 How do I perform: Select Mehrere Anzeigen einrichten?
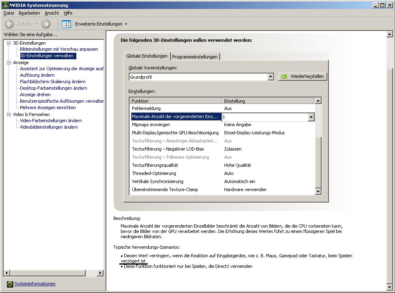[48, 108]
